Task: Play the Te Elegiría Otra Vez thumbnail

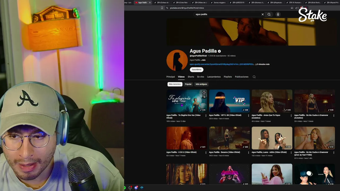Action: [x=187, y=101]
